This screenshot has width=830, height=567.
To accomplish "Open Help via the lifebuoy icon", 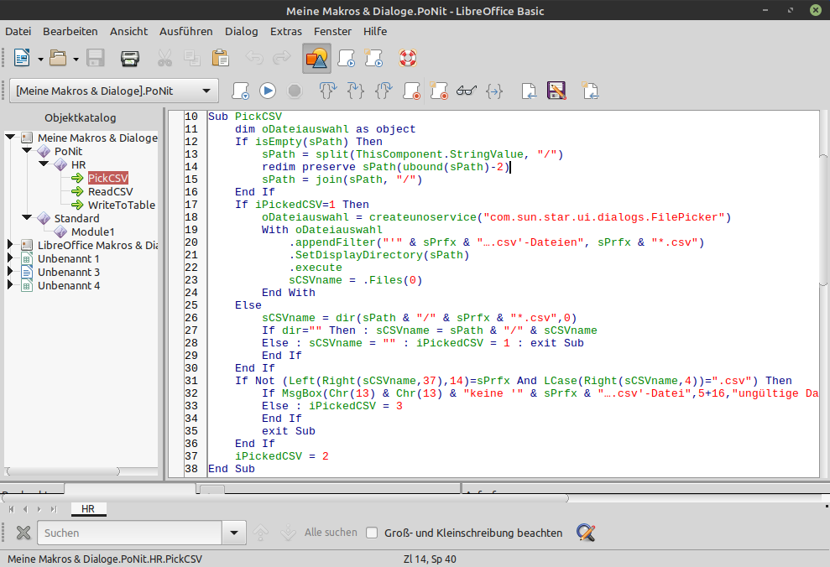I will pos(408,58).
